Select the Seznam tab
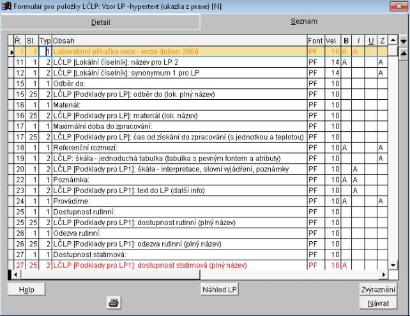This screenshot has width=410, height=316. (x=302, y=22)
